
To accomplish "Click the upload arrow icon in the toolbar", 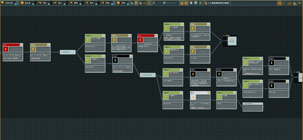I will pos(200,3).
